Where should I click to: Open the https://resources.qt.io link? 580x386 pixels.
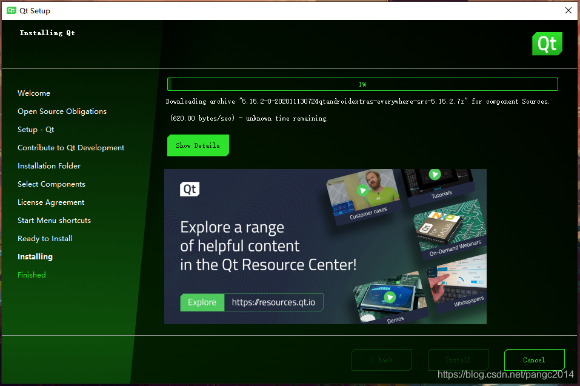273,302
